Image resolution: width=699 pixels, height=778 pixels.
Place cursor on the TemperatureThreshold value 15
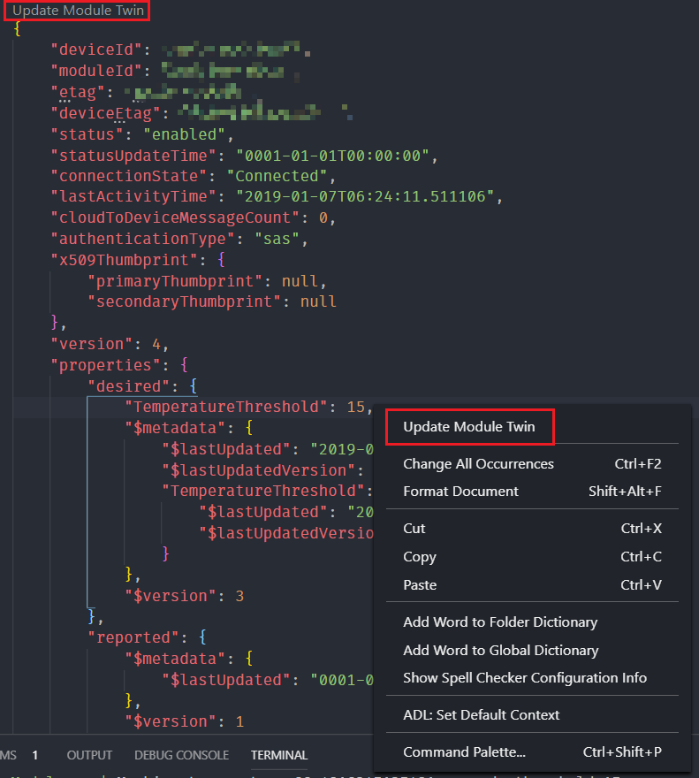(x=358, y=407)
